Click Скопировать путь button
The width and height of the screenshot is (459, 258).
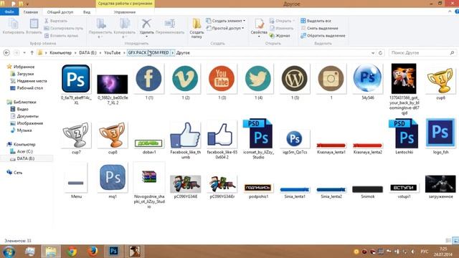click(64, 28)
